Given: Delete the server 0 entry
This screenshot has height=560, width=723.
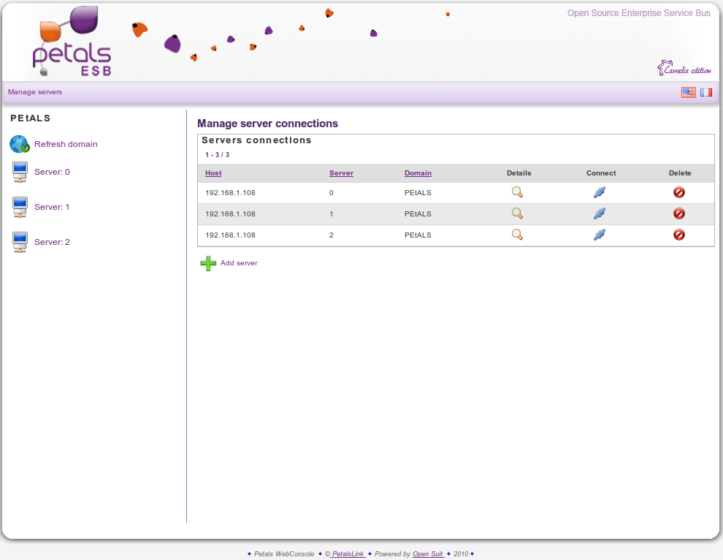Looking at the screenshot, I should click(x=679, y=192).
